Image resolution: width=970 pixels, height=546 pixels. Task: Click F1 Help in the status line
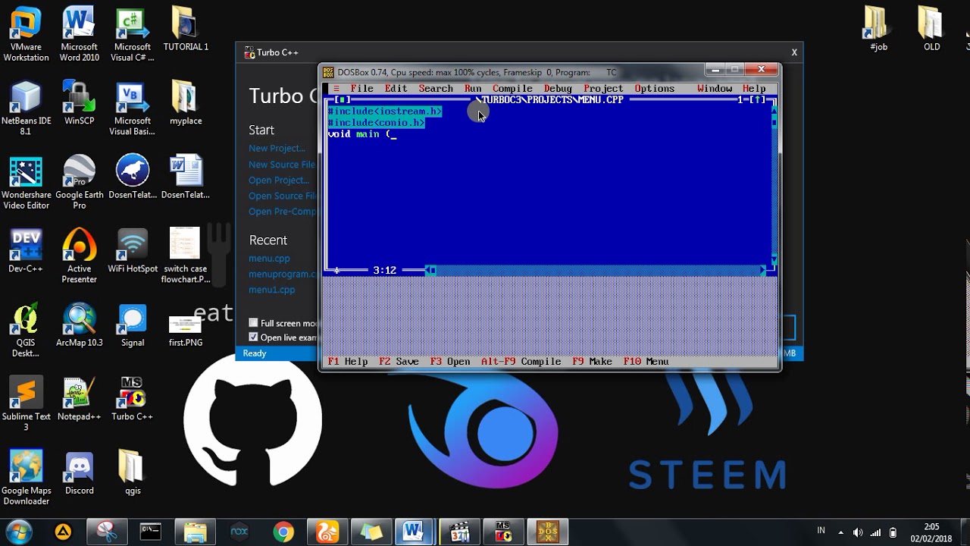point(347,362)
